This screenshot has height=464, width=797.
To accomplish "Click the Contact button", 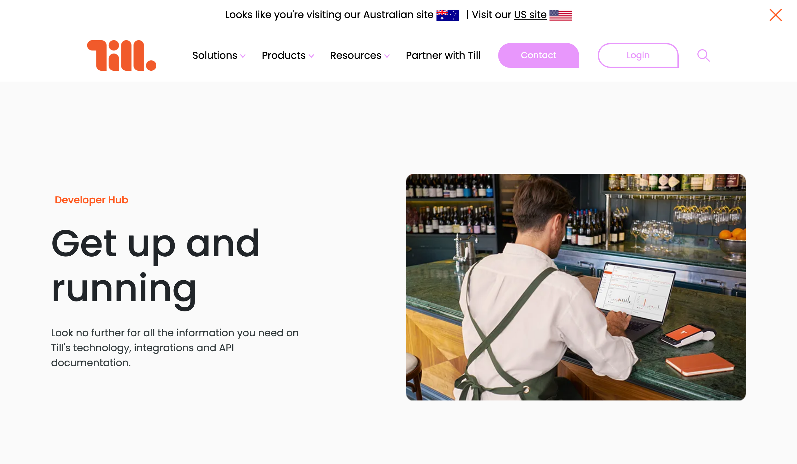I will (x=538, y=55).
